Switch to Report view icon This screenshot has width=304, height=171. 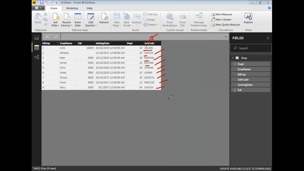[37, 38]
